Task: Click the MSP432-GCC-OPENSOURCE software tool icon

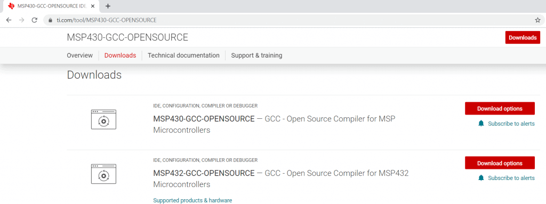Action: point(103,174)
